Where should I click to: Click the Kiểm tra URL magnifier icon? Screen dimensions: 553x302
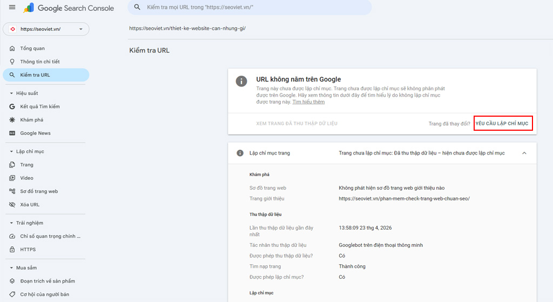click(x=12, y=75)
